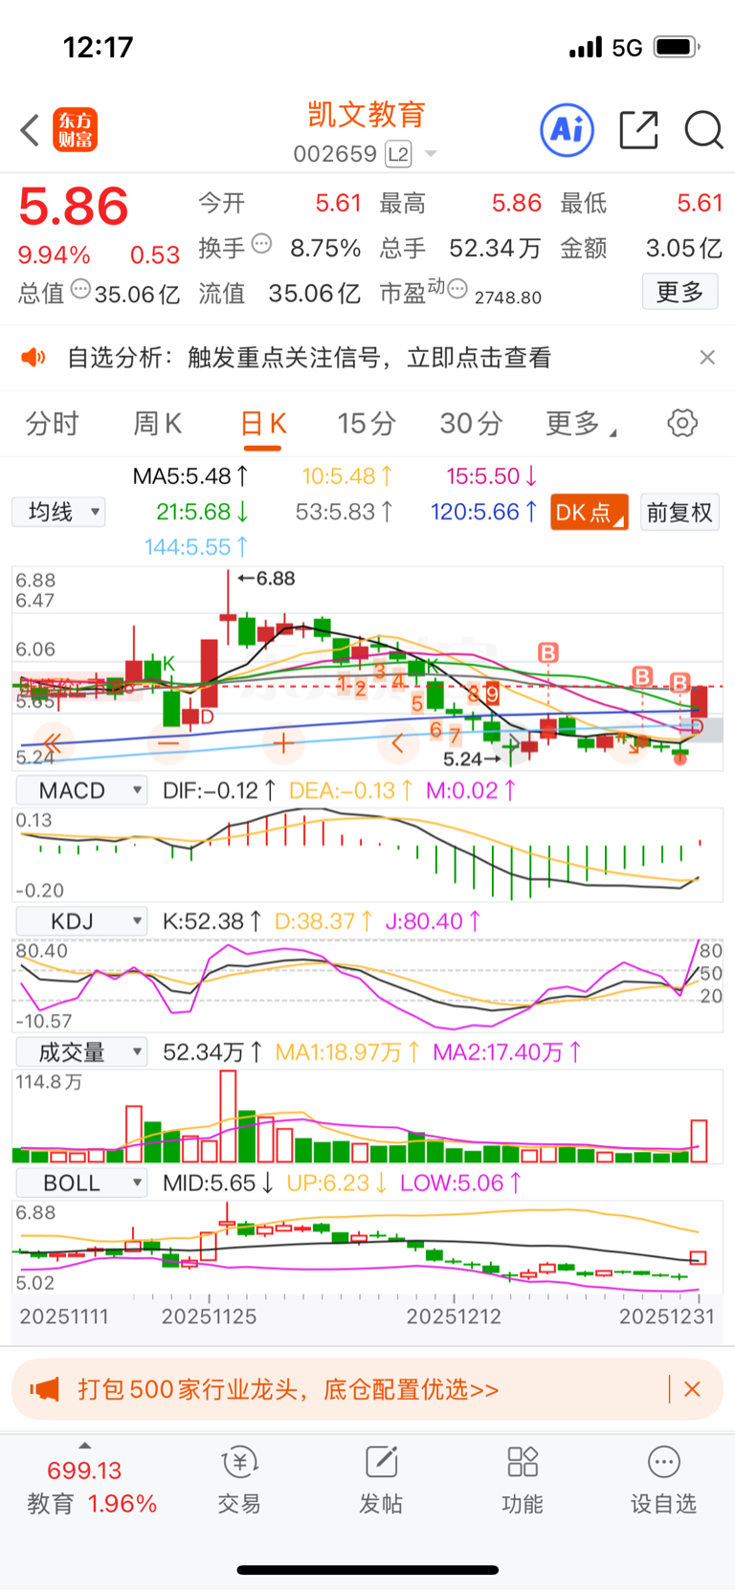Open the 市盈 info bubble icon
Screen dimensions: 735x1591
[457, 289]
